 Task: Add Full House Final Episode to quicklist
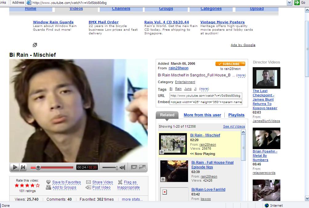pyautogui.click(x=163, y=179)
